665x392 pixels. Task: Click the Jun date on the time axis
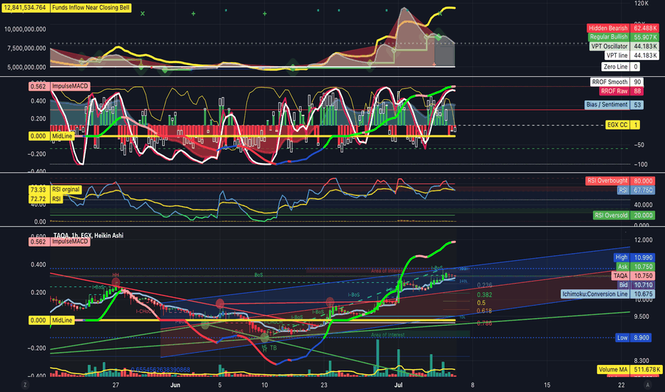[175, 385]
